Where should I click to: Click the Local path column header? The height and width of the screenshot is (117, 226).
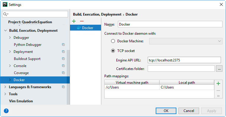pyautogui.click(x=187, y=82)
